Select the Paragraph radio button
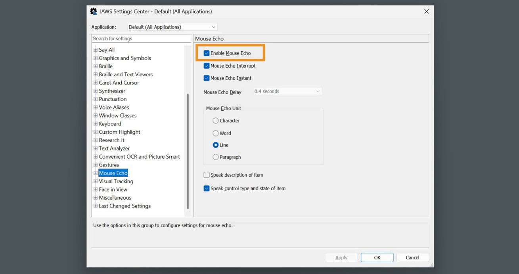This screenshot has width=519, height=274. coord(215,157)
